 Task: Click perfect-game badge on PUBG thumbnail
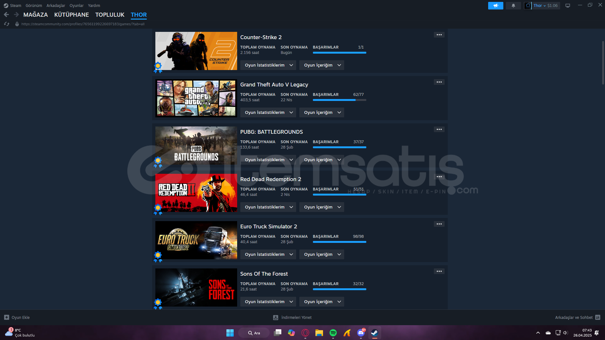(158, 162)
